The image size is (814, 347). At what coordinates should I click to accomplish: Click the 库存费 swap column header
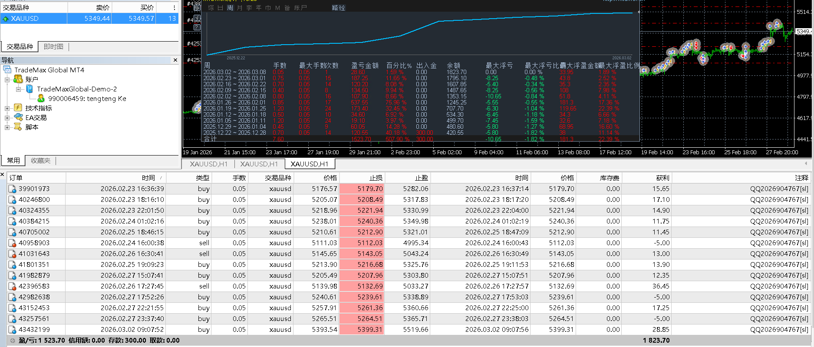599,178
